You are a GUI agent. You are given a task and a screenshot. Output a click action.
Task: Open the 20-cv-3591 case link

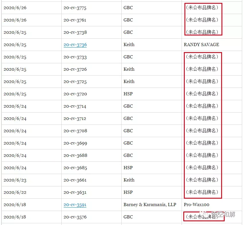[75, 205]
